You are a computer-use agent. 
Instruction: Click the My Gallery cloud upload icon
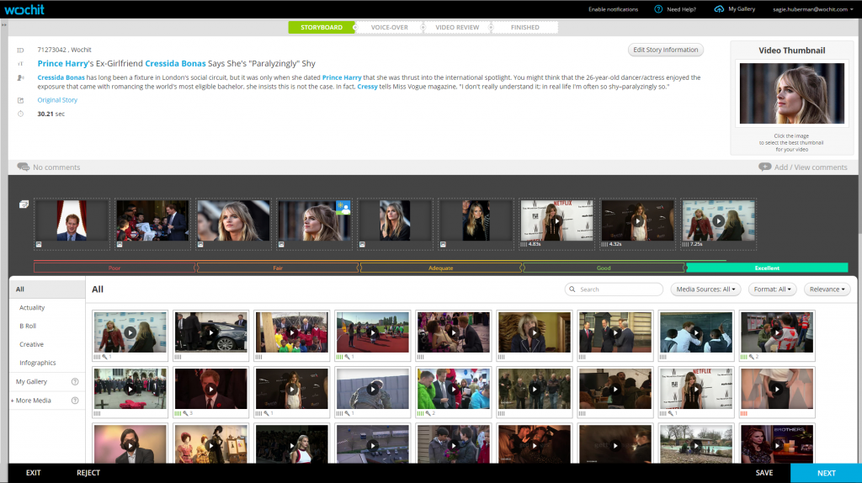click(719, 8)
